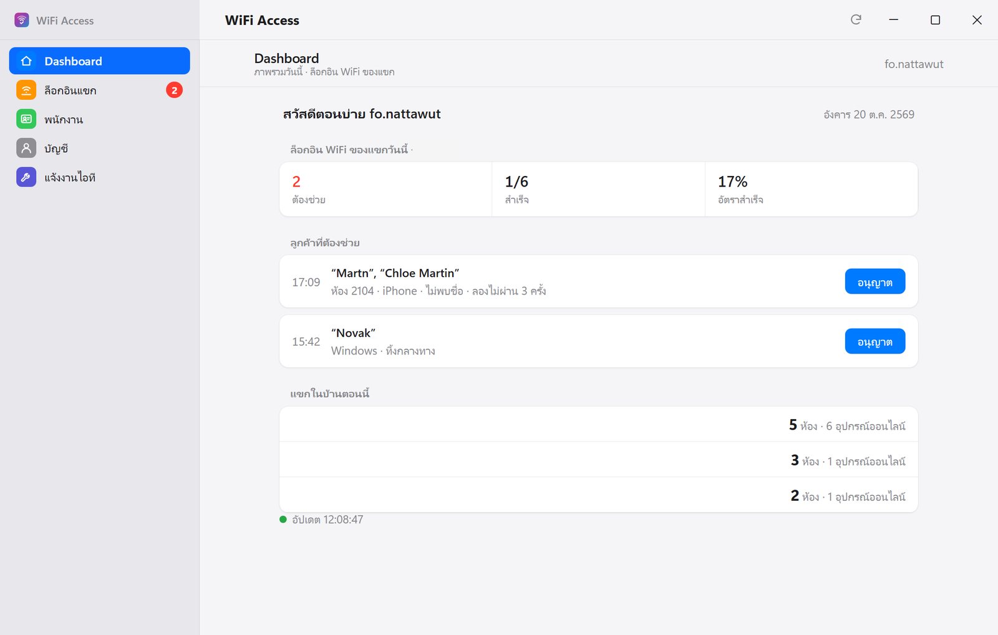Click the greeting "สวัสดีตอนบ่าย fo.nattawut"

tap(362, 114)
